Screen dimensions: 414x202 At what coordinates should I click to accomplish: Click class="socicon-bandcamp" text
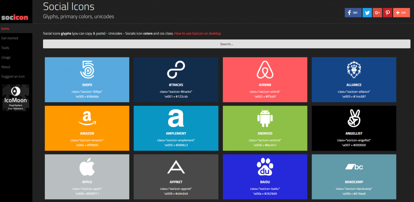coord(354,189)
